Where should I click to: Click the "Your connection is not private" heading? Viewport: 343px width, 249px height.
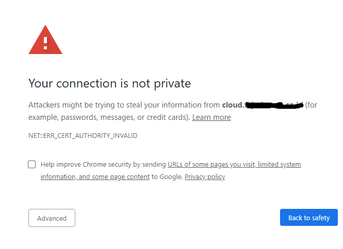tap(109, 83)
